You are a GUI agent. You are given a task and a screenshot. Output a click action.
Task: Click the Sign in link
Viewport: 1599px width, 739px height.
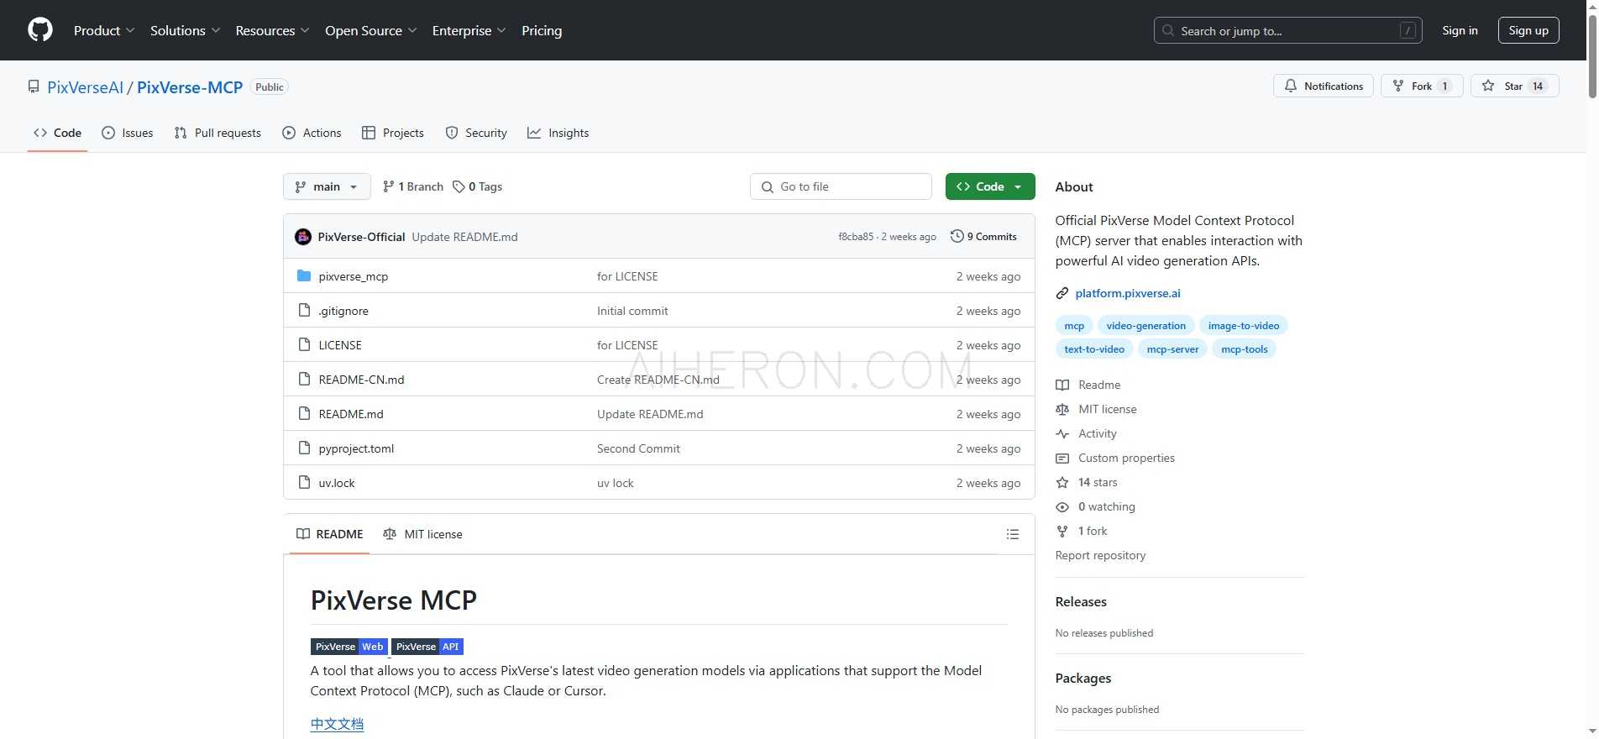1460,30
